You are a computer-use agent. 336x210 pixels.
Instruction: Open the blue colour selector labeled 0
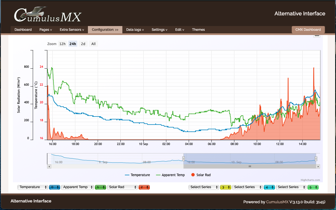55,187
